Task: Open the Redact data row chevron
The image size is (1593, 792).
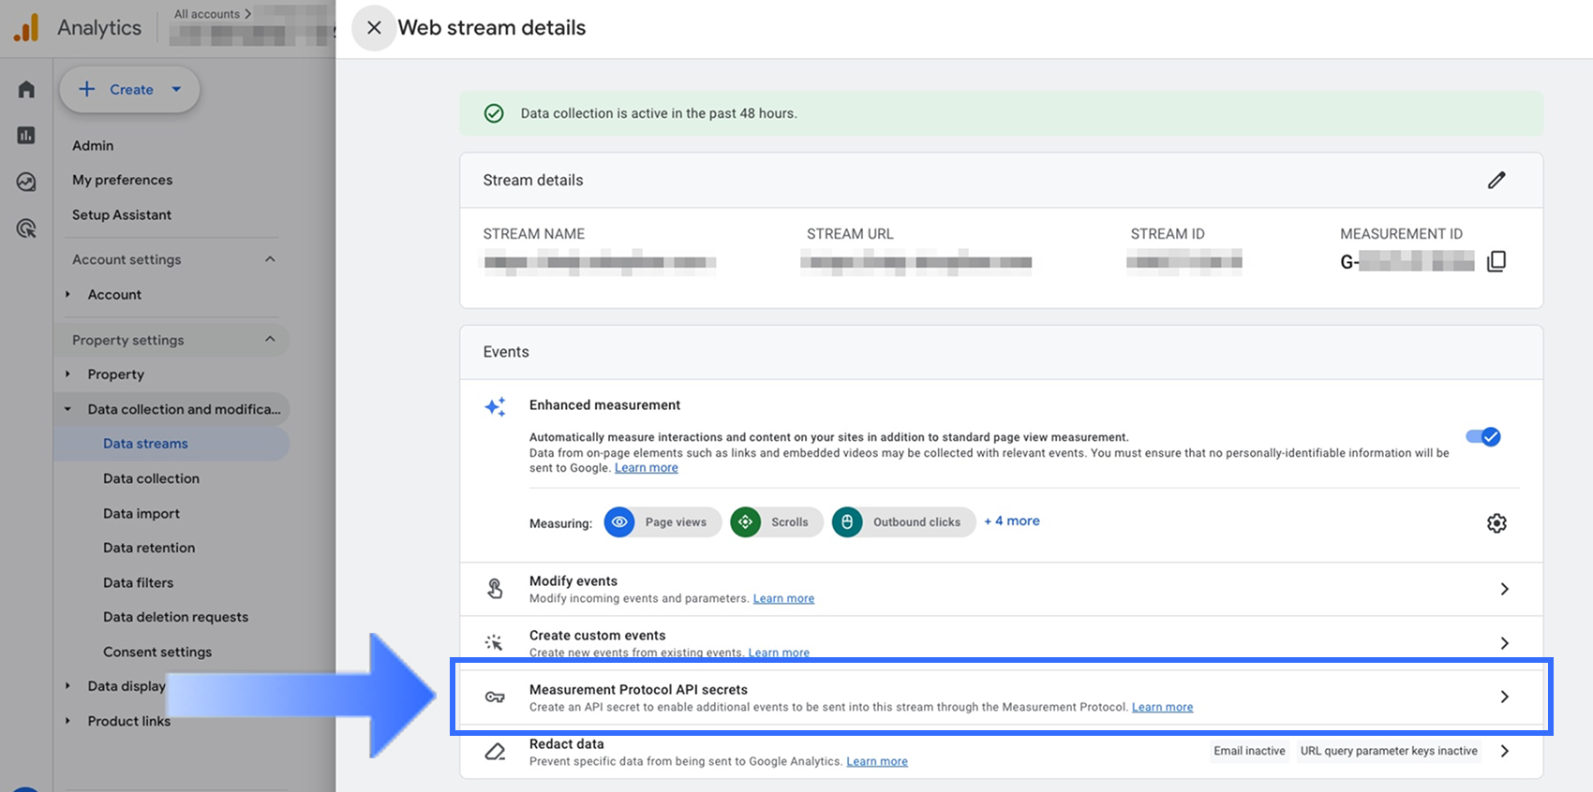Action: [x=1504, y=751]
